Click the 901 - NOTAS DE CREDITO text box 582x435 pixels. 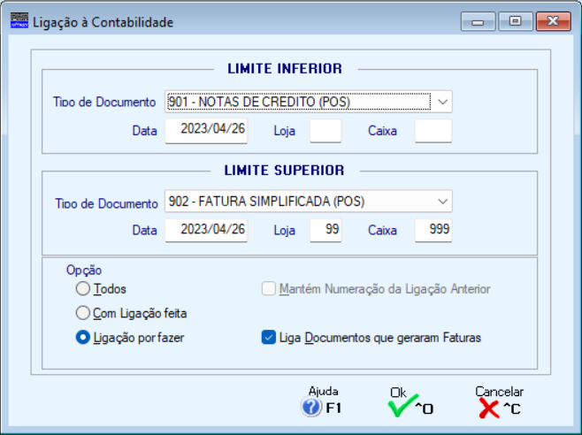(x=298, y=102)
